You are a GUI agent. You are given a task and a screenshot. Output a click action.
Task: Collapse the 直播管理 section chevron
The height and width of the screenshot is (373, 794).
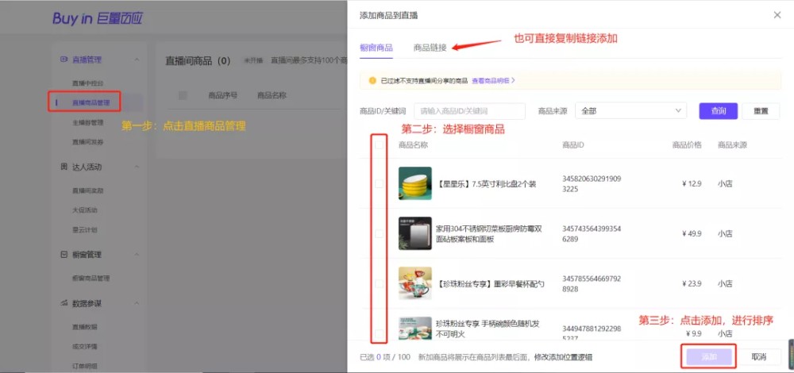[137, 60]
